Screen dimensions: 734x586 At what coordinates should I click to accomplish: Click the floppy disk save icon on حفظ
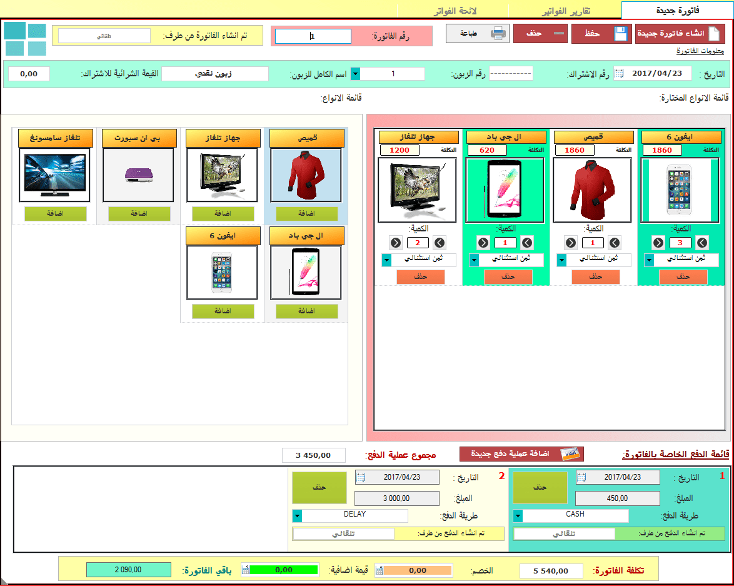pyautogui.click(x=620, y=34)
